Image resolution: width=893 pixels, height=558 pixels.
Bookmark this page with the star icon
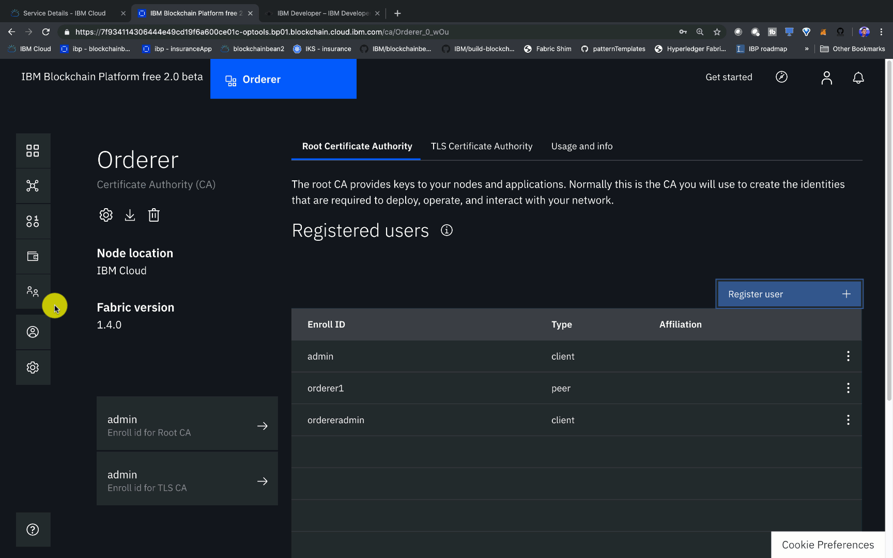click(x=717, y=32)
